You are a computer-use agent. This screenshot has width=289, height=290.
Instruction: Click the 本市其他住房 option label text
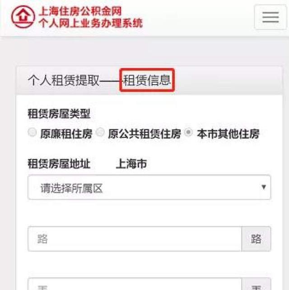pyautogui.click(x=228, y=133)
